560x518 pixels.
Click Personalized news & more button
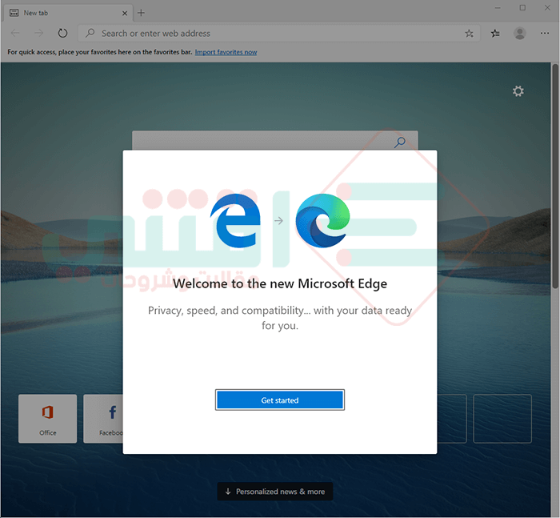coord(275,492)
